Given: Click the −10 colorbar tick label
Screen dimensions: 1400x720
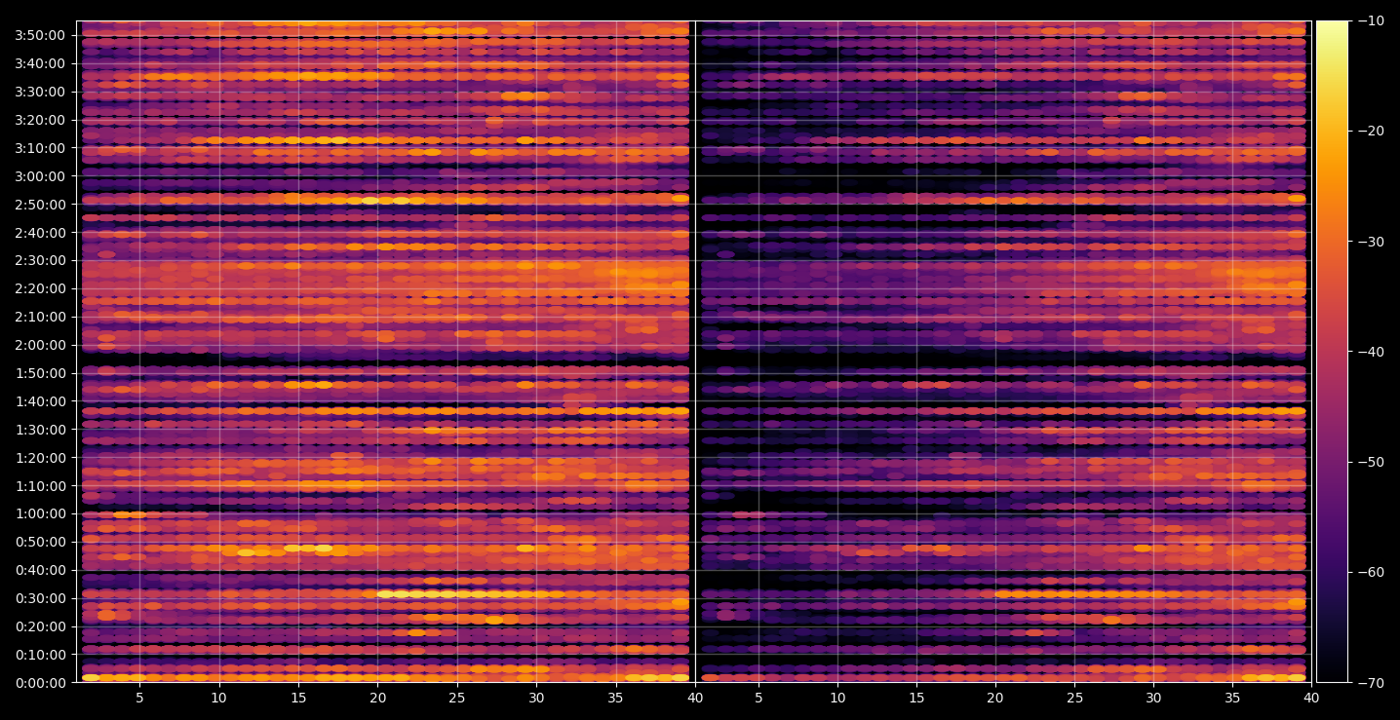Looking at the screenshot, I should point(1371,20).
